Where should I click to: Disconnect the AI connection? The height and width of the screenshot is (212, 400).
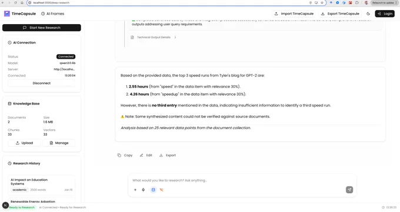click(42, 83)
